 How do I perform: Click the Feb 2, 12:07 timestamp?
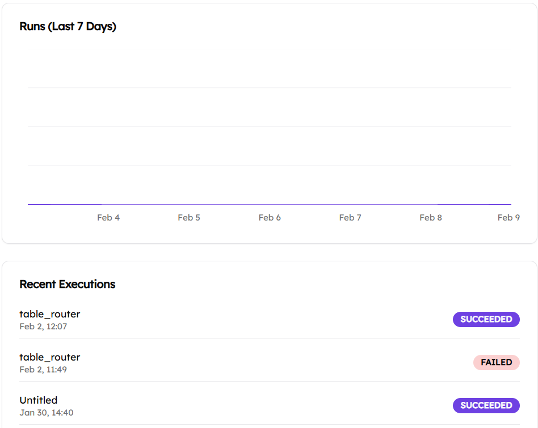pyautogui.click(x=43, y=327)
